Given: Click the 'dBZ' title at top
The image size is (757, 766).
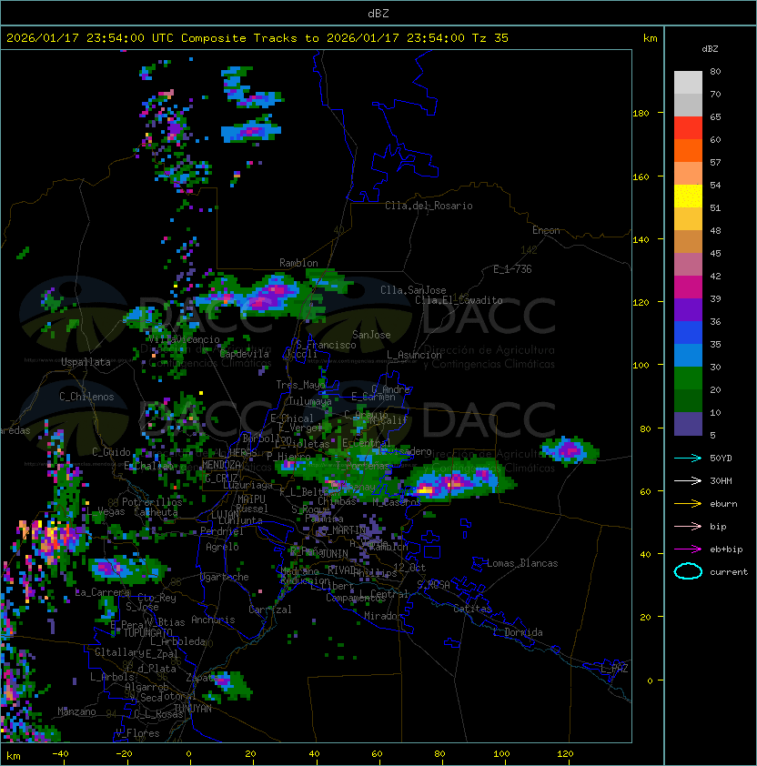Looking at the screenshot, I should (378, 14).
